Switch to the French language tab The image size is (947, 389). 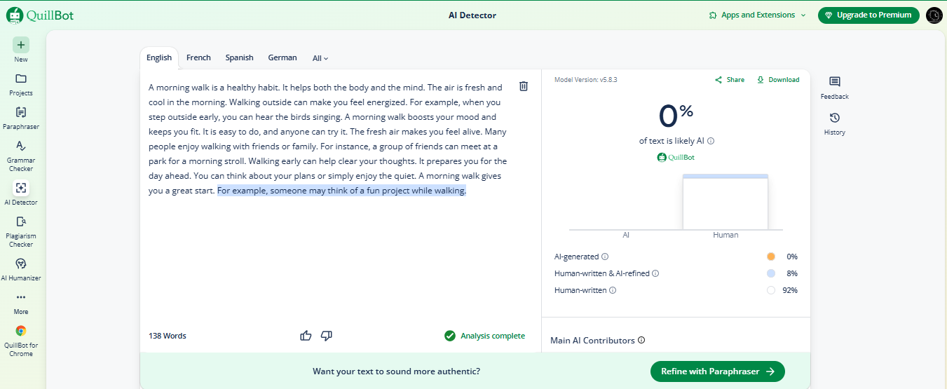coord(198,57)
